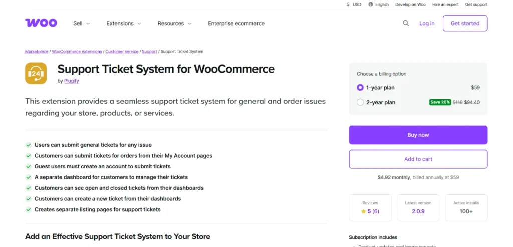Click the Get started button
Viewport: 513px width, 247px height.
pyautogui.click(x=465, y=23)
